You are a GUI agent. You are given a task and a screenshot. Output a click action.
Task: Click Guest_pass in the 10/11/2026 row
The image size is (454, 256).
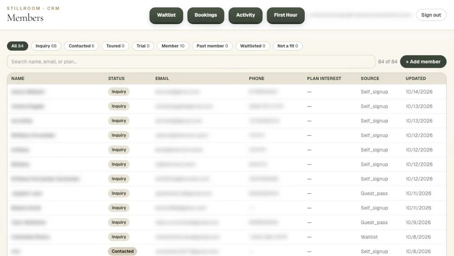coord(374,194)
